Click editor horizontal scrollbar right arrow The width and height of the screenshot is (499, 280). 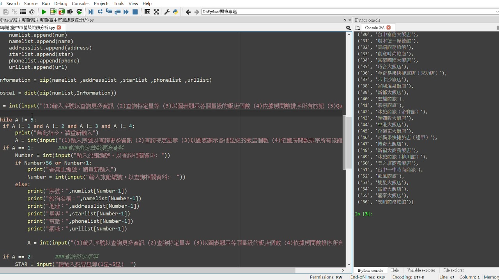(x=343, y=270)
